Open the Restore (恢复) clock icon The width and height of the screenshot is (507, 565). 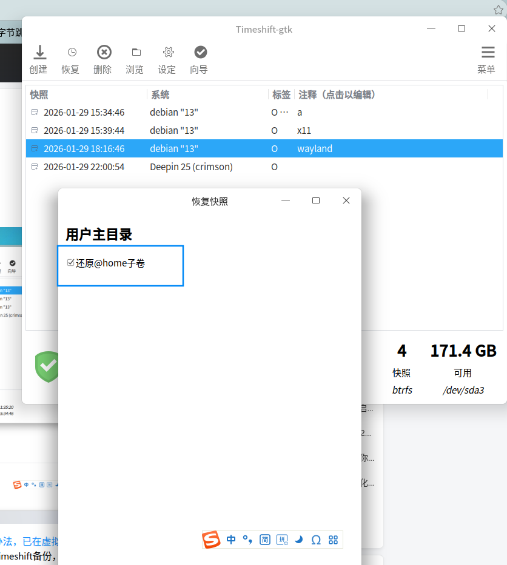[x=72, y=52]
